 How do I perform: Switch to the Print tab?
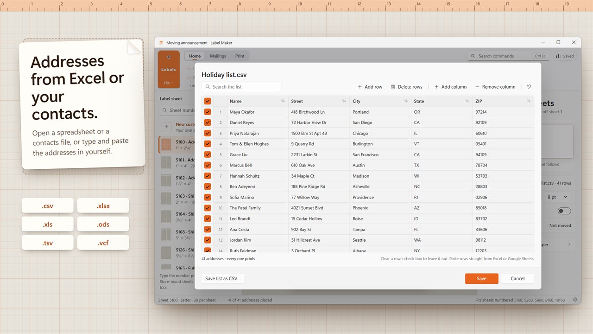[x=240, y=56]
